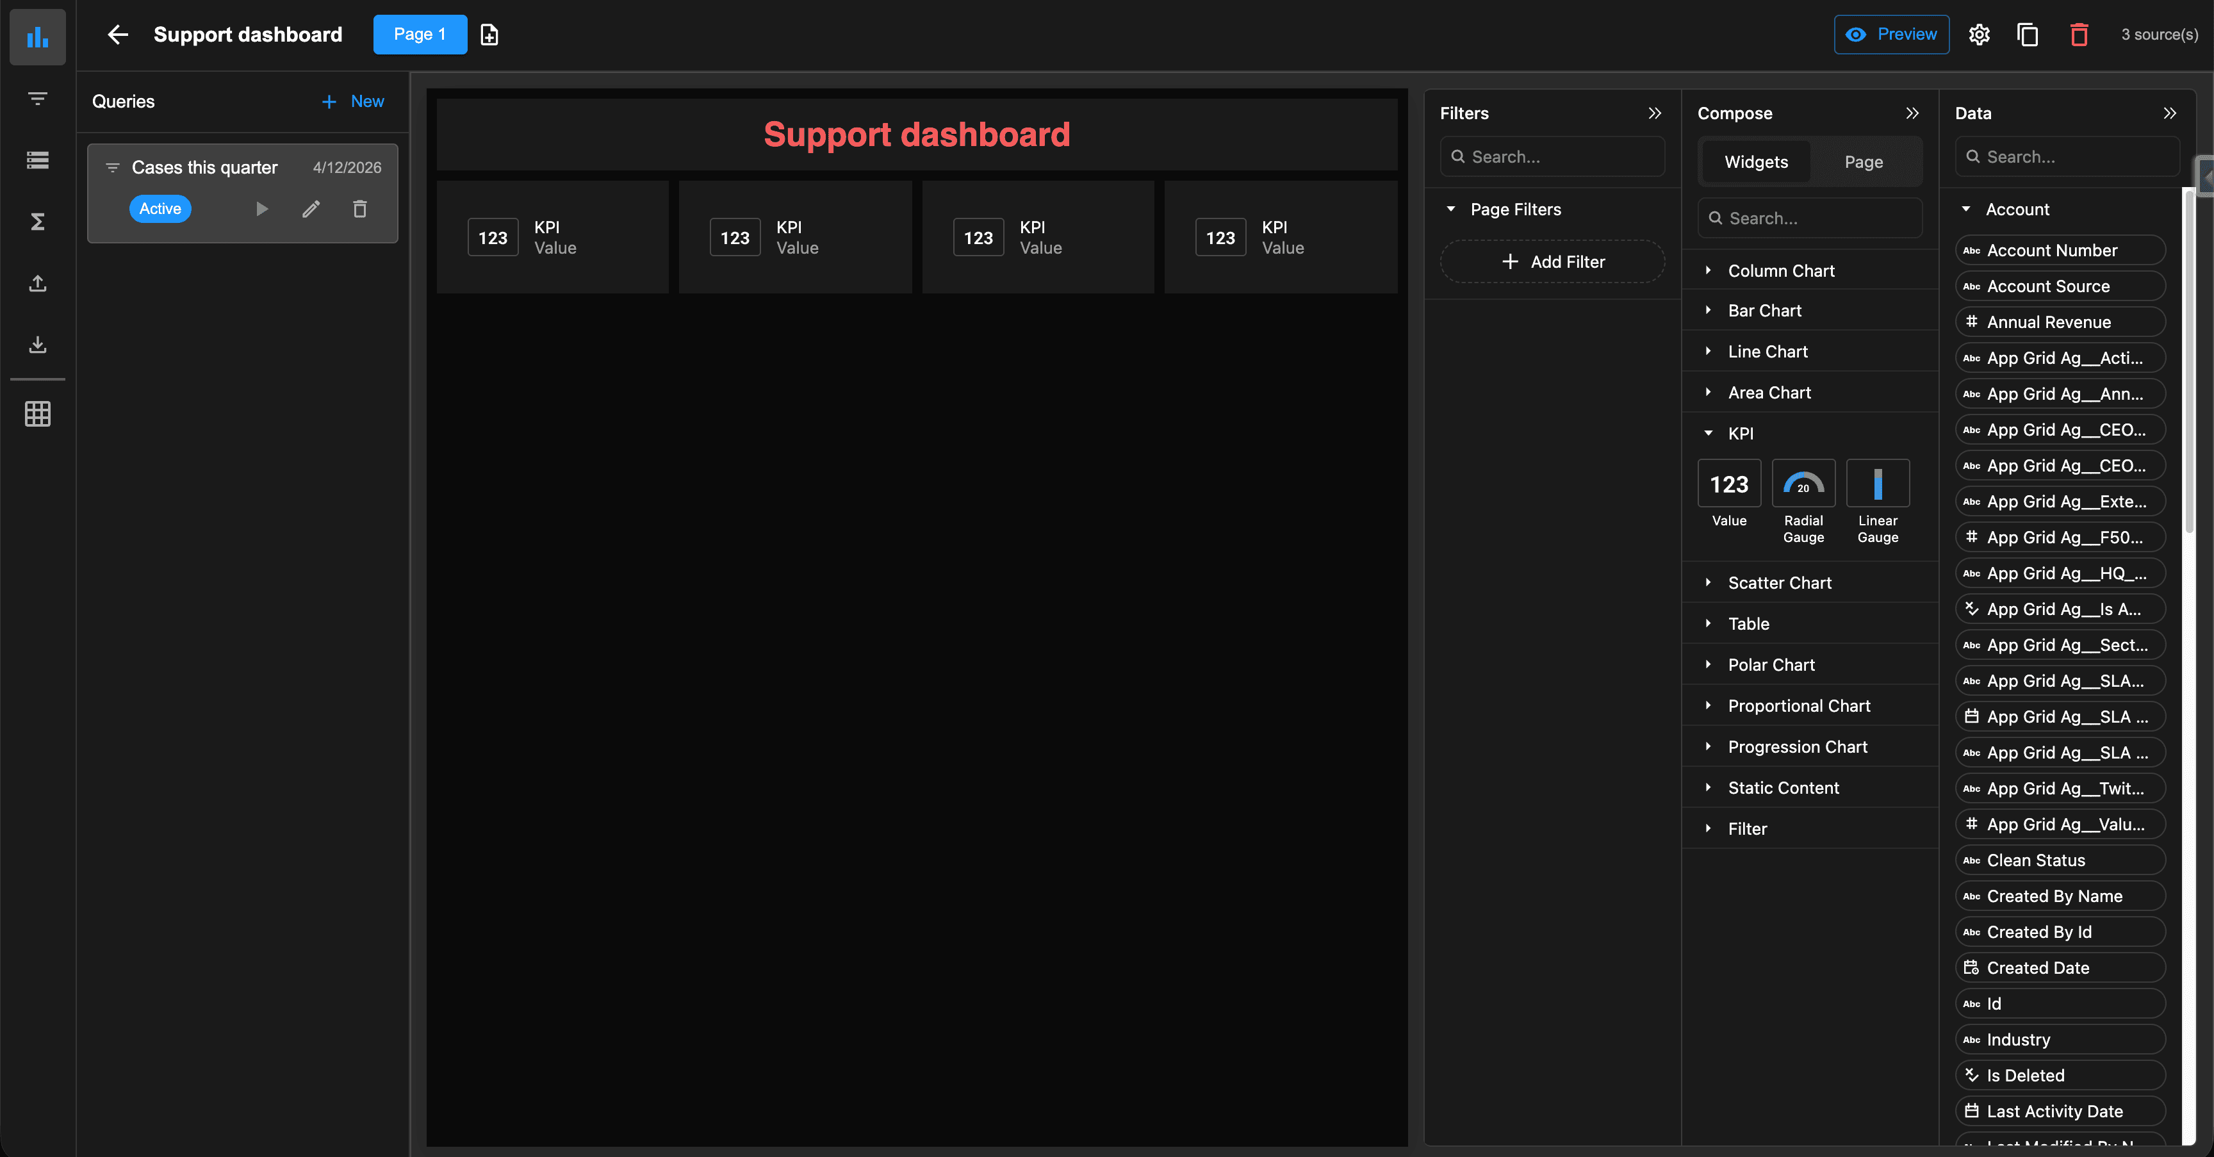Click the sigma aggregation sidebar icon

37,222
